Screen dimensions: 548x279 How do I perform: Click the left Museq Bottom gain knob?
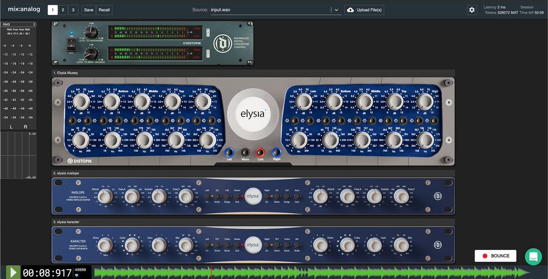pos(112,101)
